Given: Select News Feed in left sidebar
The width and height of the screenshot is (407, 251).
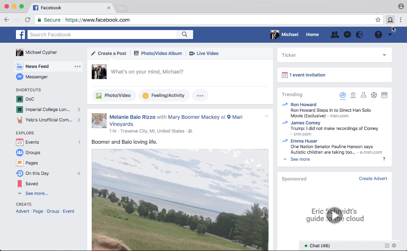Looking at the screenshot, I should point(37,66).
